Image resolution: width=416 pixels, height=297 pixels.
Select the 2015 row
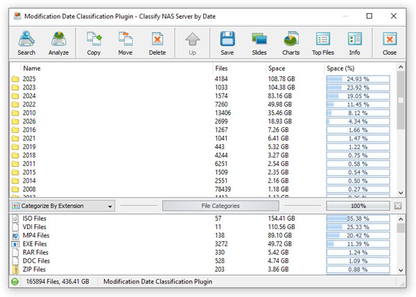[203, 172]
